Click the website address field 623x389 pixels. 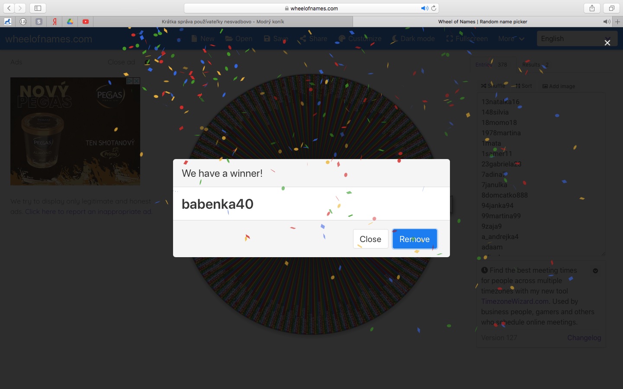click(x=311, y=8)
